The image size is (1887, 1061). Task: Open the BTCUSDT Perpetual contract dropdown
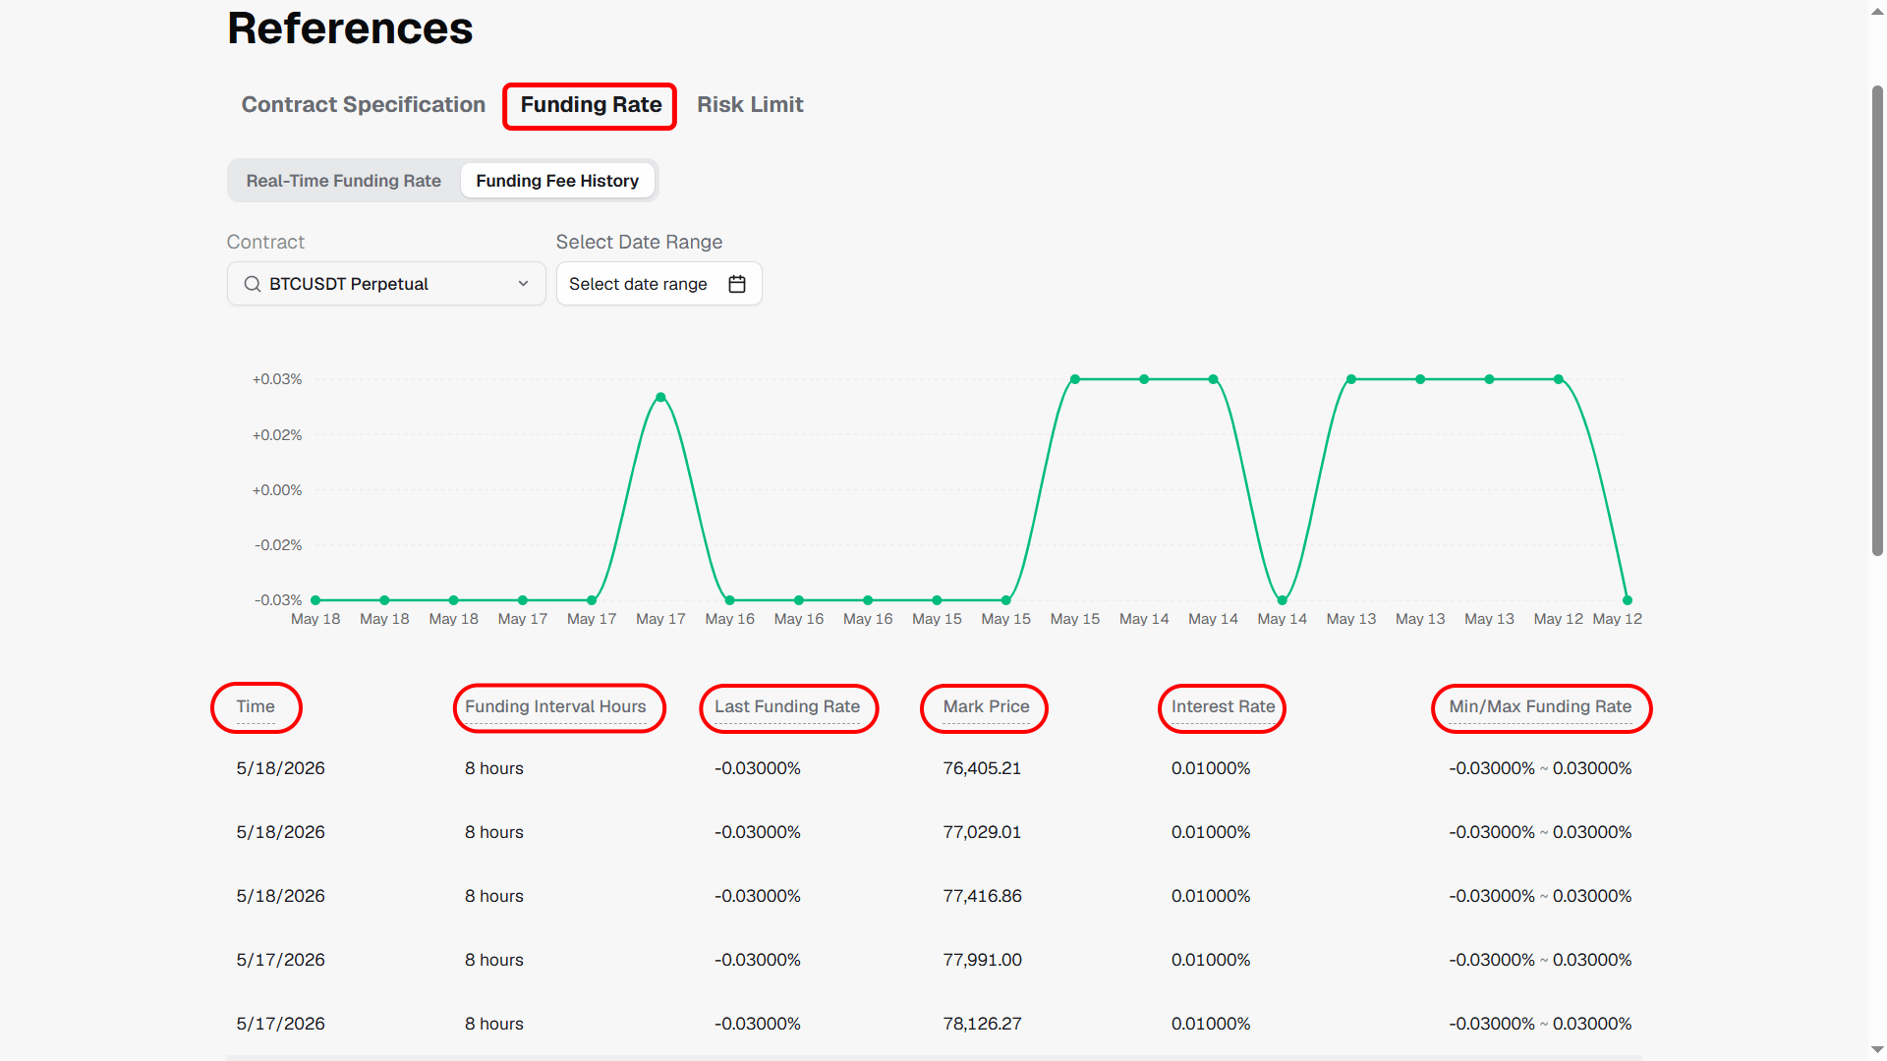pos(386,284)
